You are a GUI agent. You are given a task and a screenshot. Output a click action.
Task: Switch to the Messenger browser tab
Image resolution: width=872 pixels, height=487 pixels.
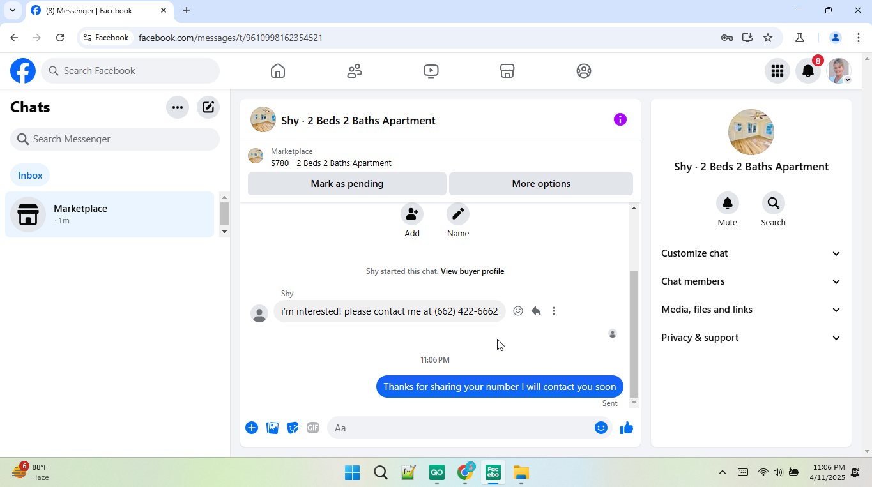point(99,11)
